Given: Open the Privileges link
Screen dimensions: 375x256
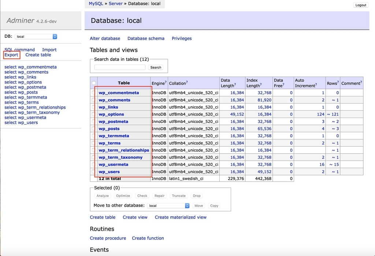Looking at the screenshot, I should 182,38.
